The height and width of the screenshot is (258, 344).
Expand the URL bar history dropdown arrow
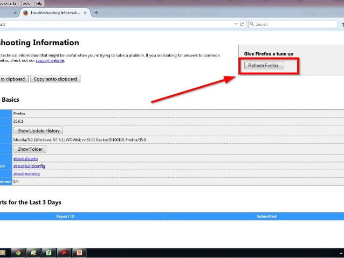click(236, 24)
